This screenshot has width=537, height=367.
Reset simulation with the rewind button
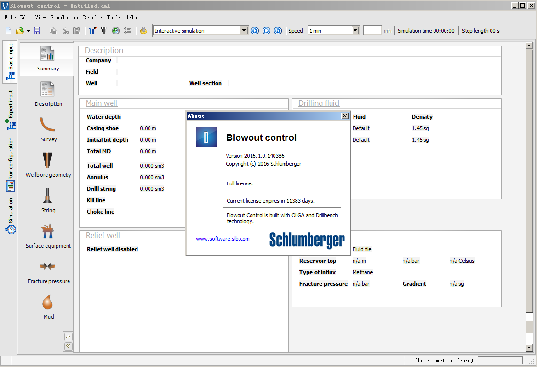pos(278,31)
